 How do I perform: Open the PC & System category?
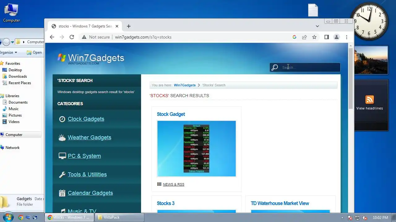point(84,156)
